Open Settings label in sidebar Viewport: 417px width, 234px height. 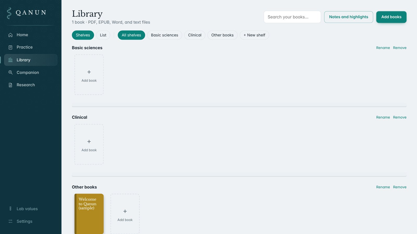[24, 221]
